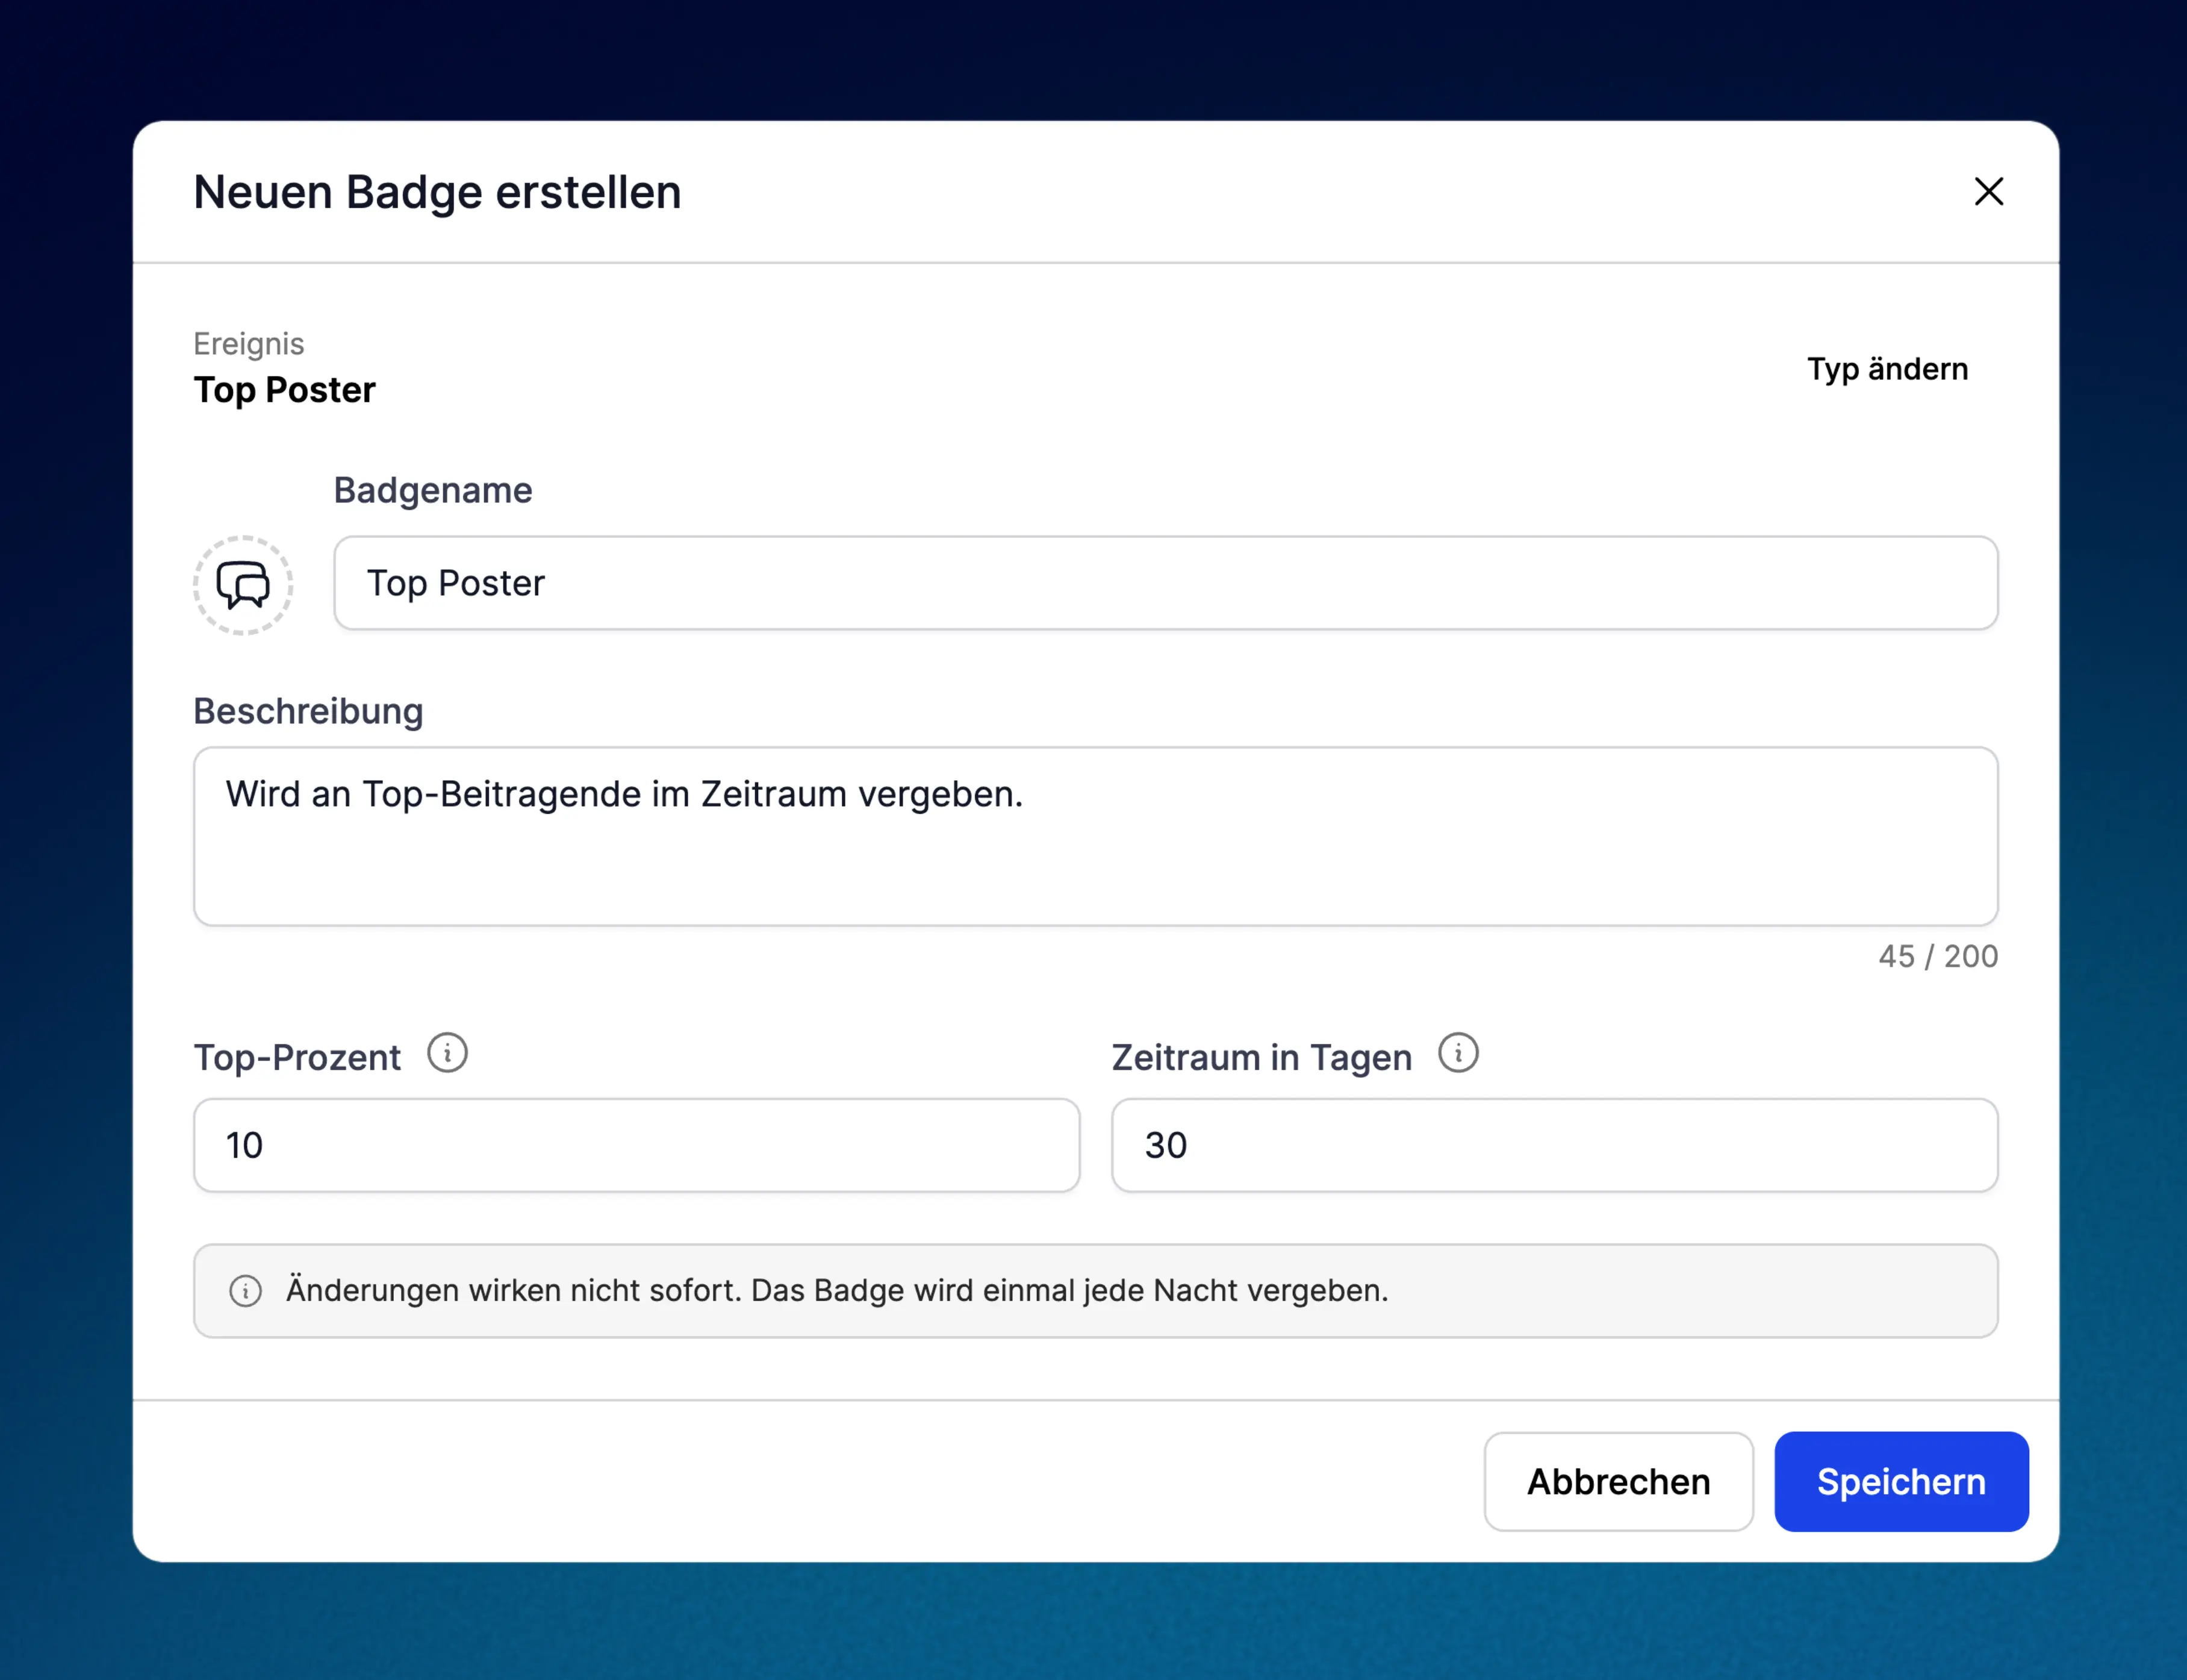Select the Top-Prozent input field

(x=636, y=1145)
